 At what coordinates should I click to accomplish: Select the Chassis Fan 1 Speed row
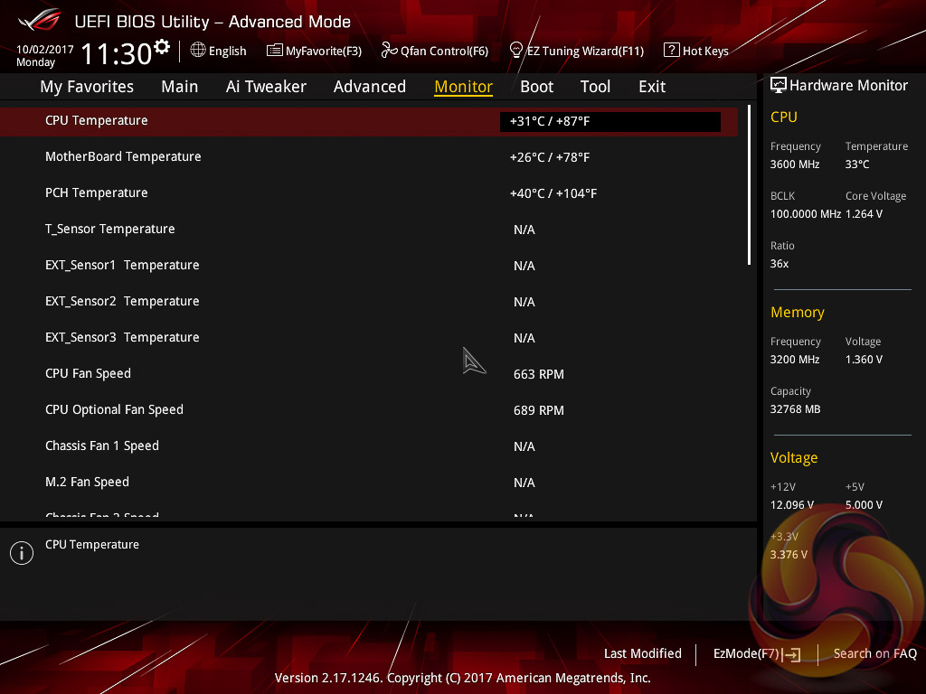(x=369, y=446)
